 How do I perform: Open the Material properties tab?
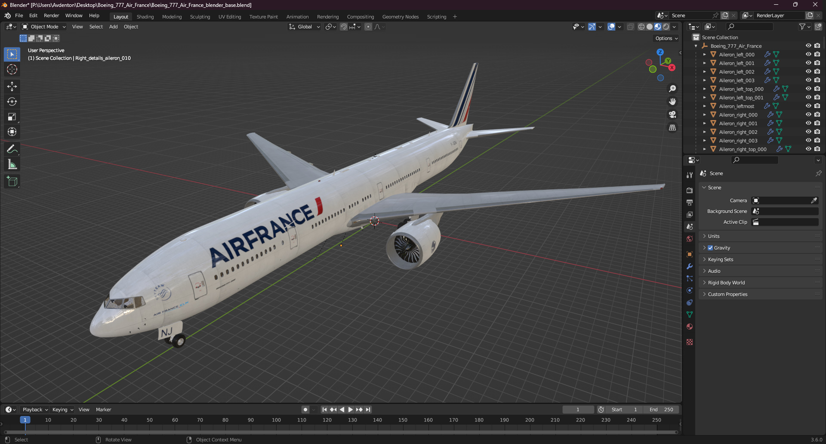pyautogui.click(x=690, y=327)
